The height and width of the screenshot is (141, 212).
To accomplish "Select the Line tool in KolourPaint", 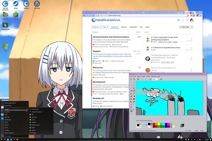I will (x=131, y=88).
